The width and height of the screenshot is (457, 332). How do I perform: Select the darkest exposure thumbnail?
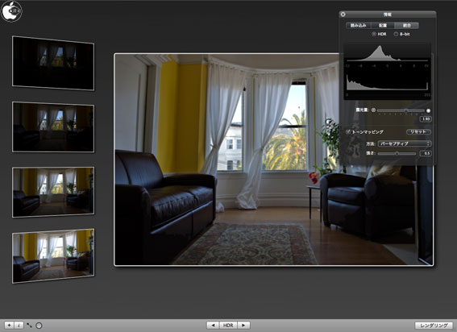click(x=53, y=63)
